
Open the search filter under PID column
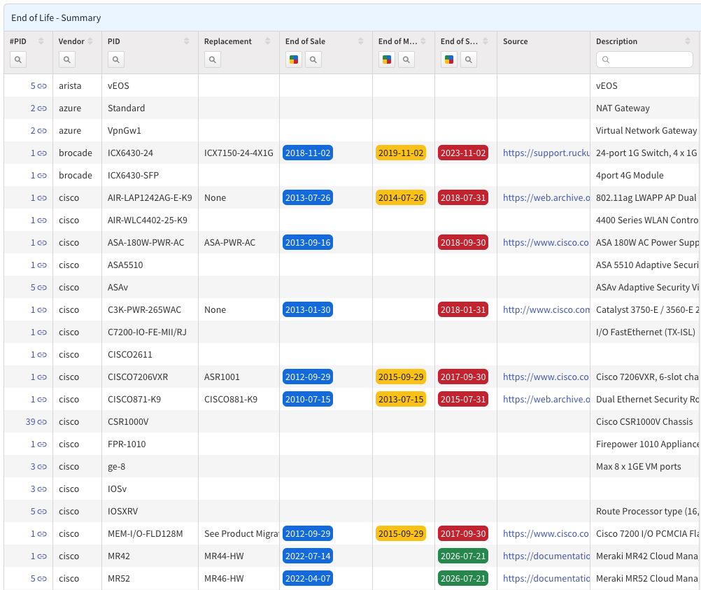tap(116, 59)
